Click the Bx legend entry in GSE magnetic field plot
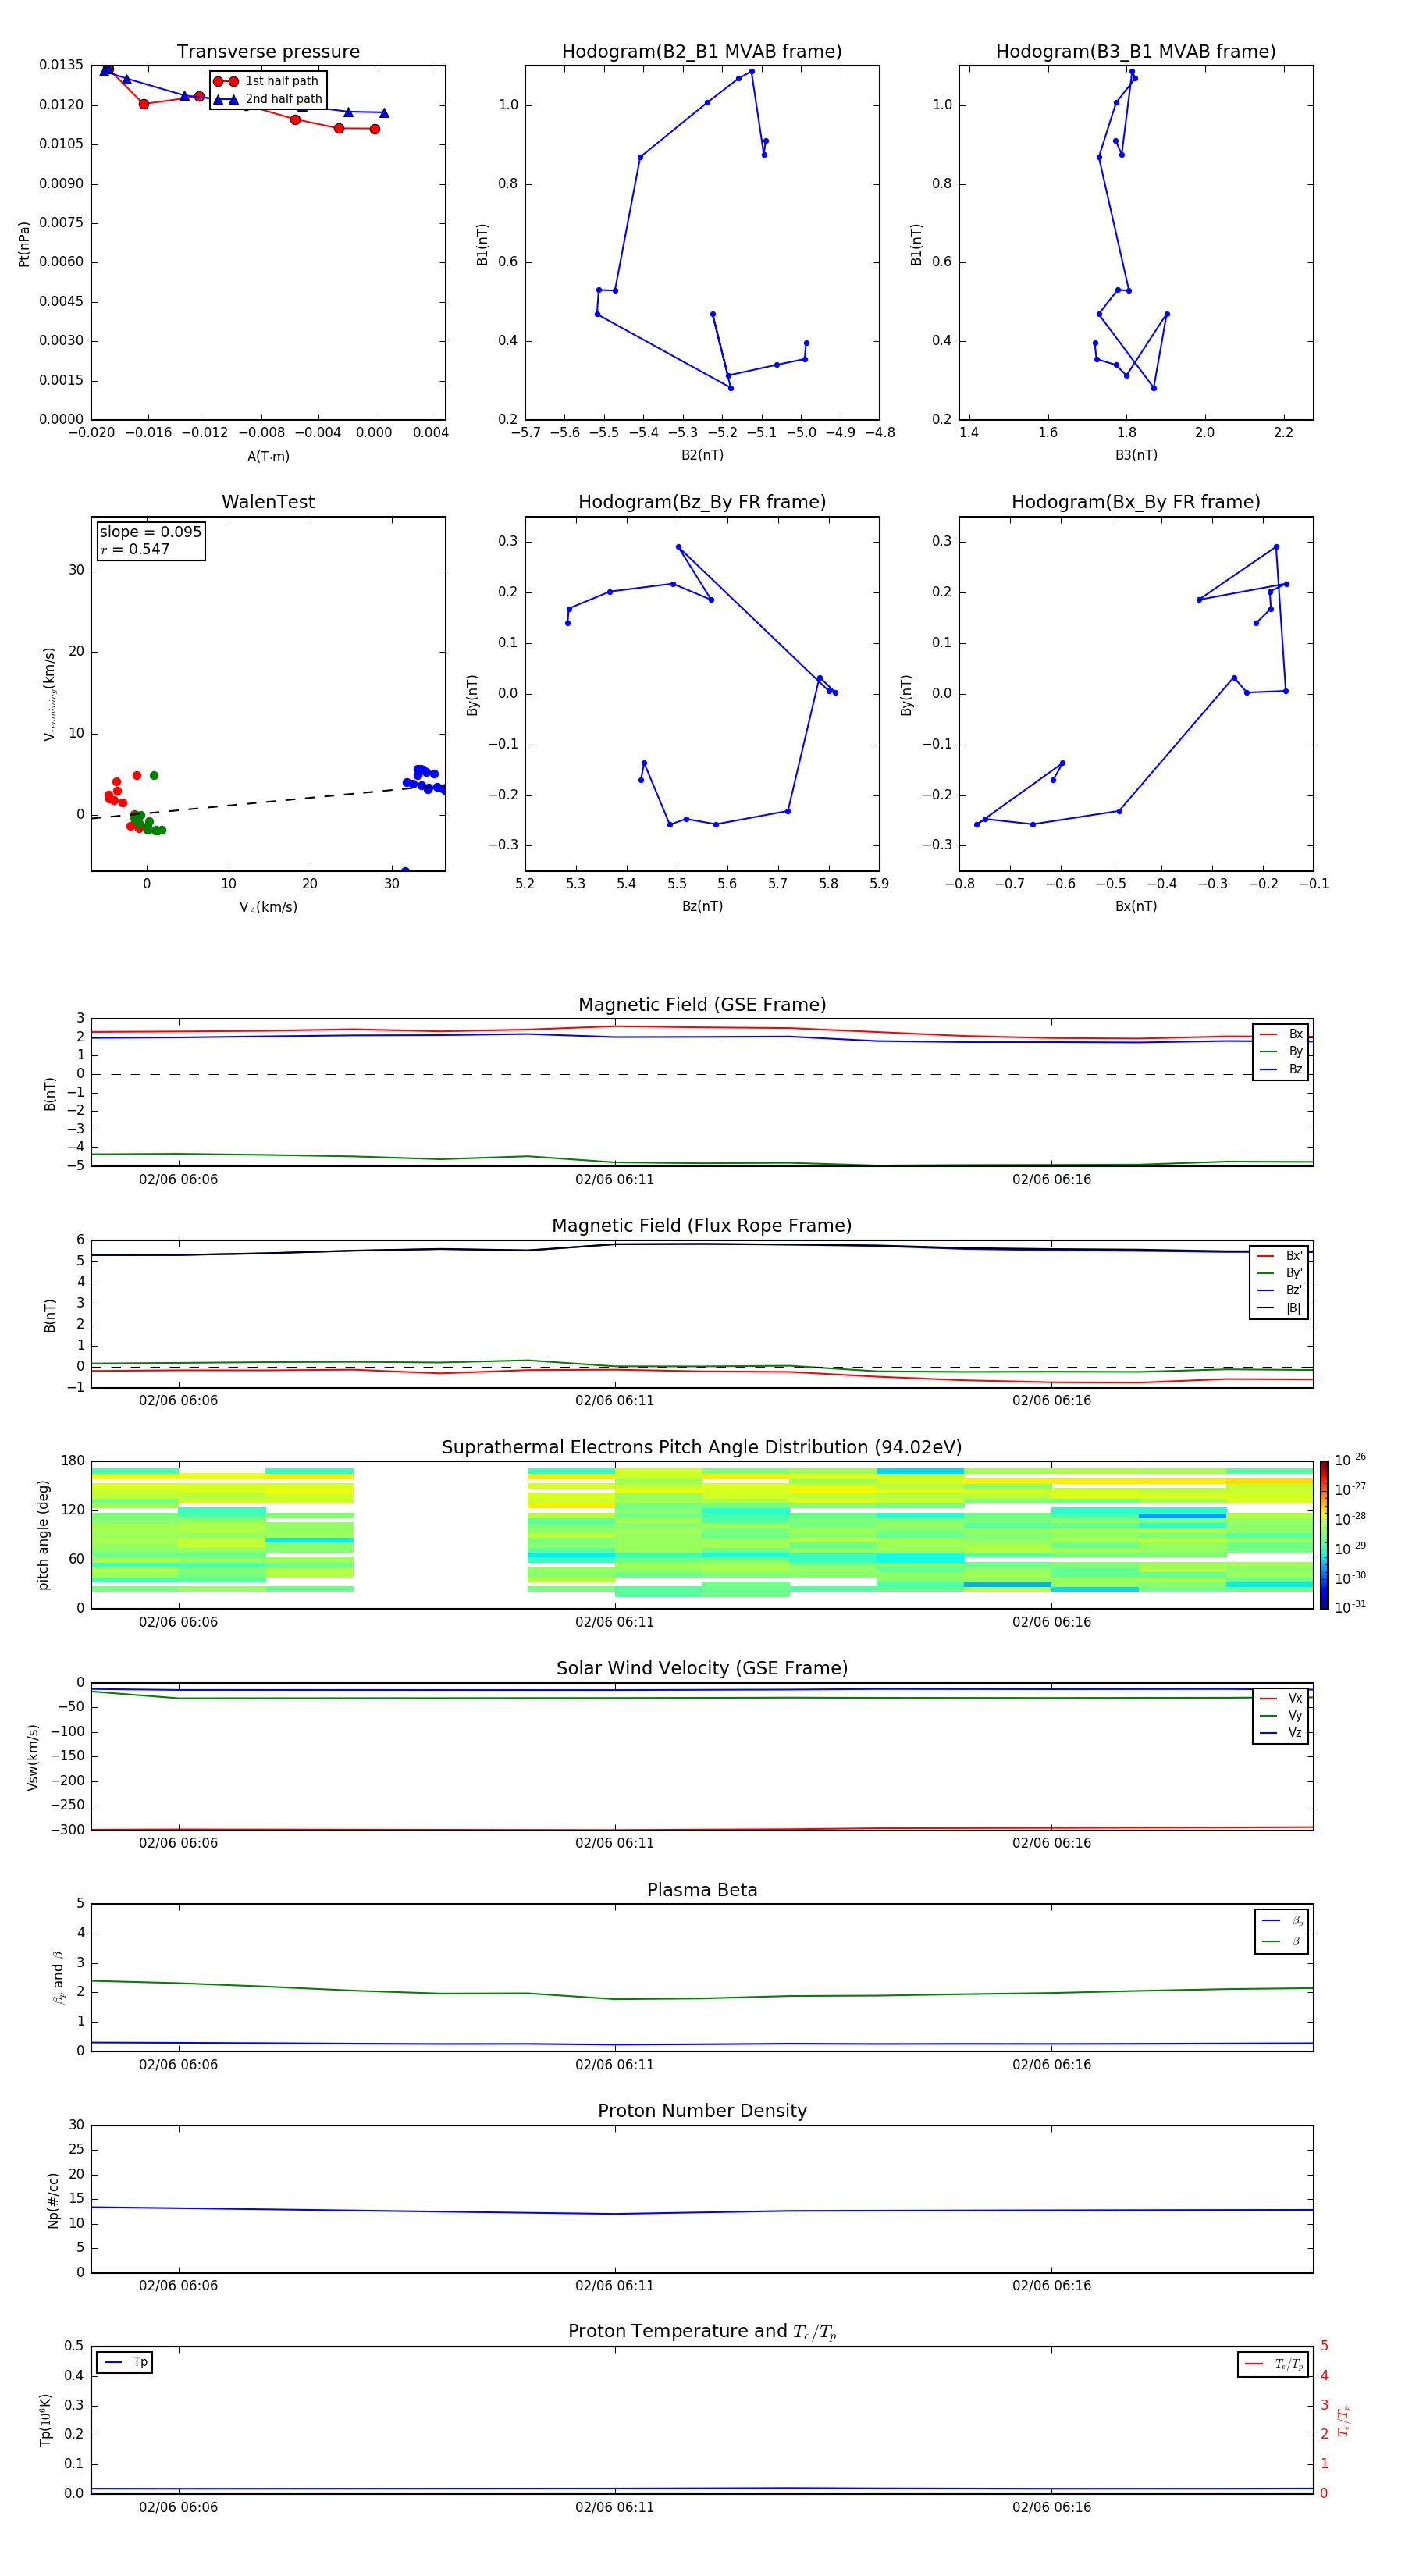Viewport: 1405px width, 2576px height. point(1281,1034)
